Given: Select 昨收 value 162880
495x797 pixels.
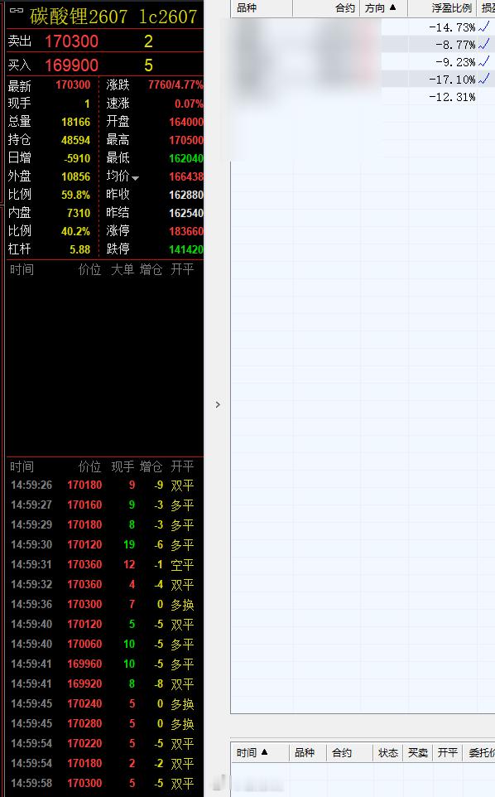Looking at the screenshot, I should coord(186,195).
